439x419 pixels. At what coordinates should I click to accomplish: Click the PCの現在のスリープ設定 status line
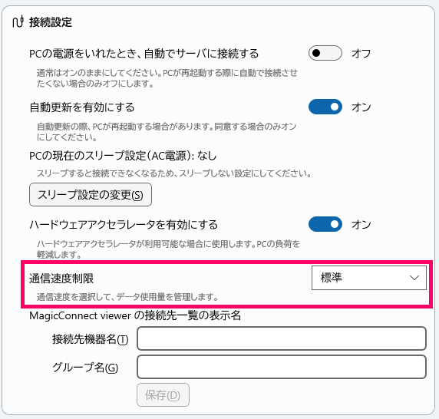click(123, 156)
